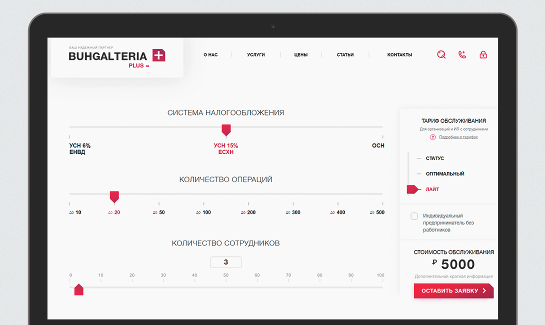Viewport: 545px width, 325px height.
Task: Select the ОПТИМАЛЬНЫЙ tariff option
Action: (x=444, y=174)
